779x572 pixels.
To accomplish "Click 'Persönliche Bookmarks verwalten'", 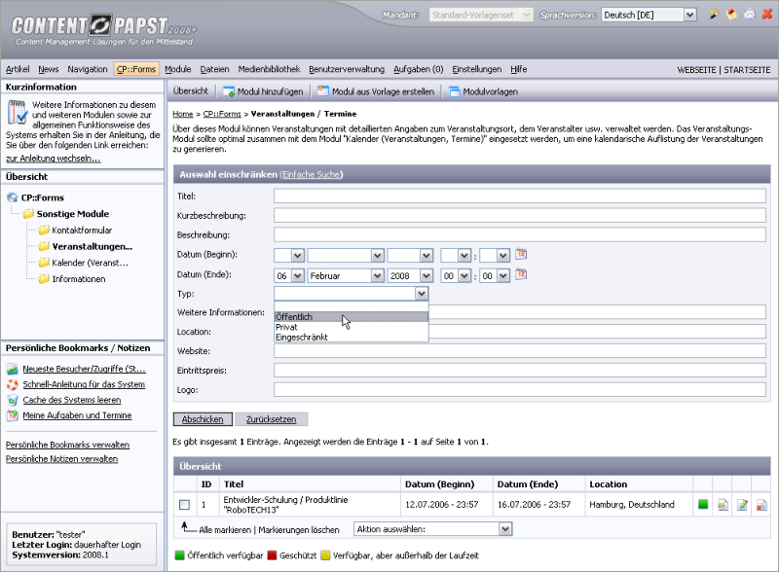I will tap(67, 445).
